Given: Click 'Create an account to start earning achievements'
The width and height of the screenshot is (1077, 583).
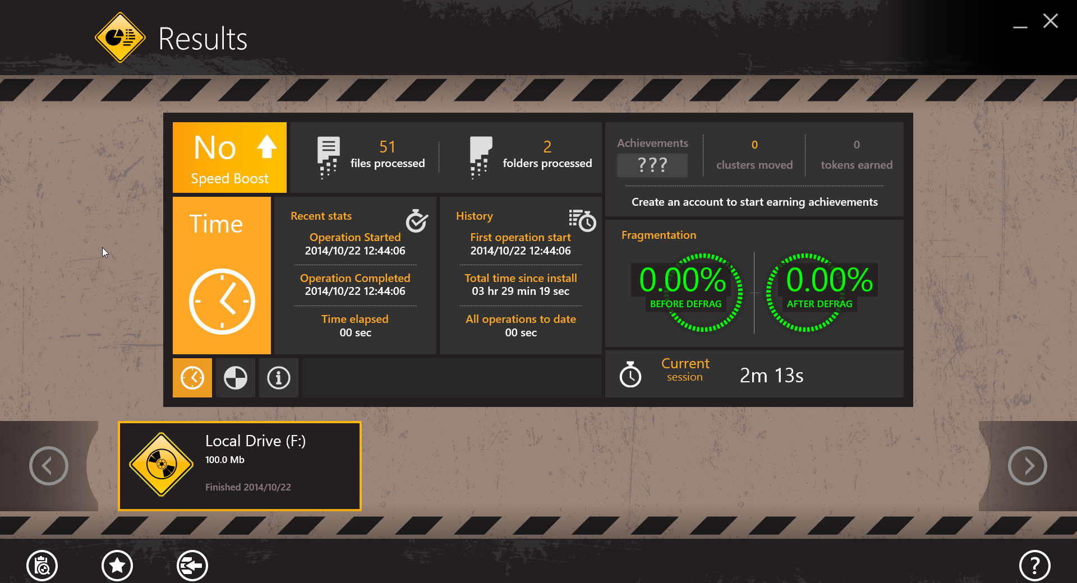Looking at the screenshot, I should point(754,202).
